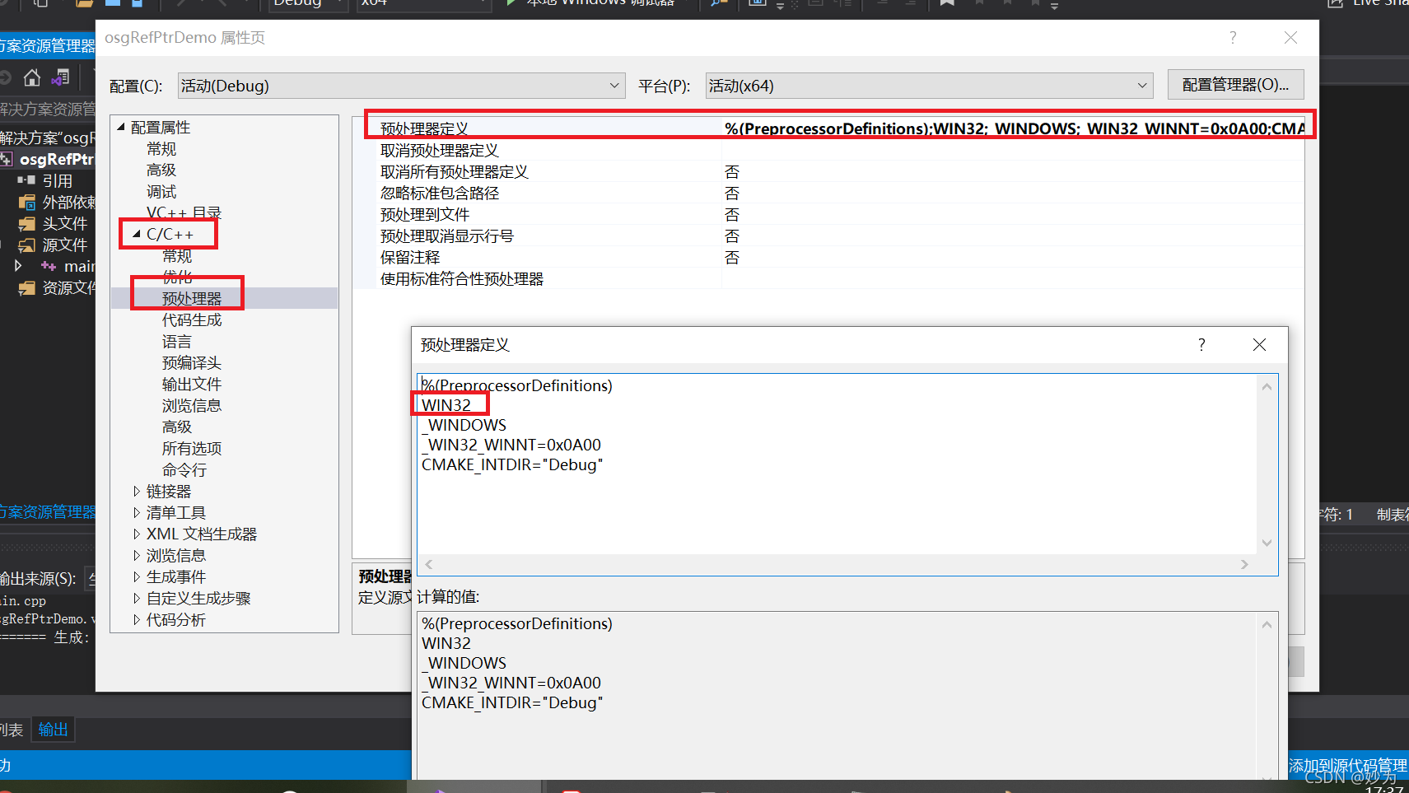Select 调试 in the property tree

coord(161,191)
